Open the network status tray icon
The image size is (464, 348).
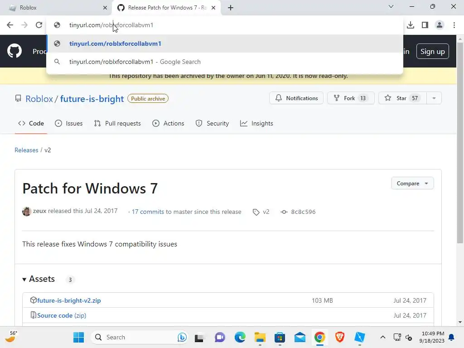click(x=397, y=337)
